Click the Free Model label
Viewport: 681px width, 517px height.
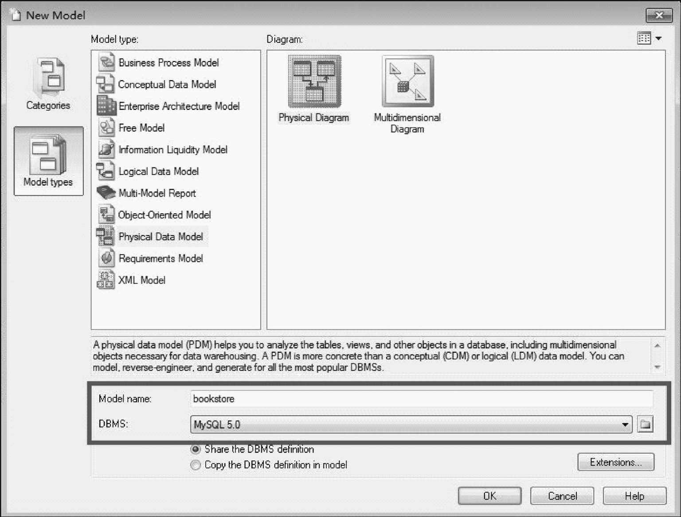141,128
